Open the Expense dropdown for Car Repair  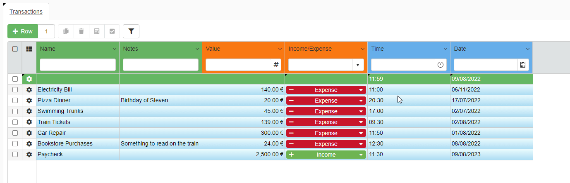(x=361, y=133)
